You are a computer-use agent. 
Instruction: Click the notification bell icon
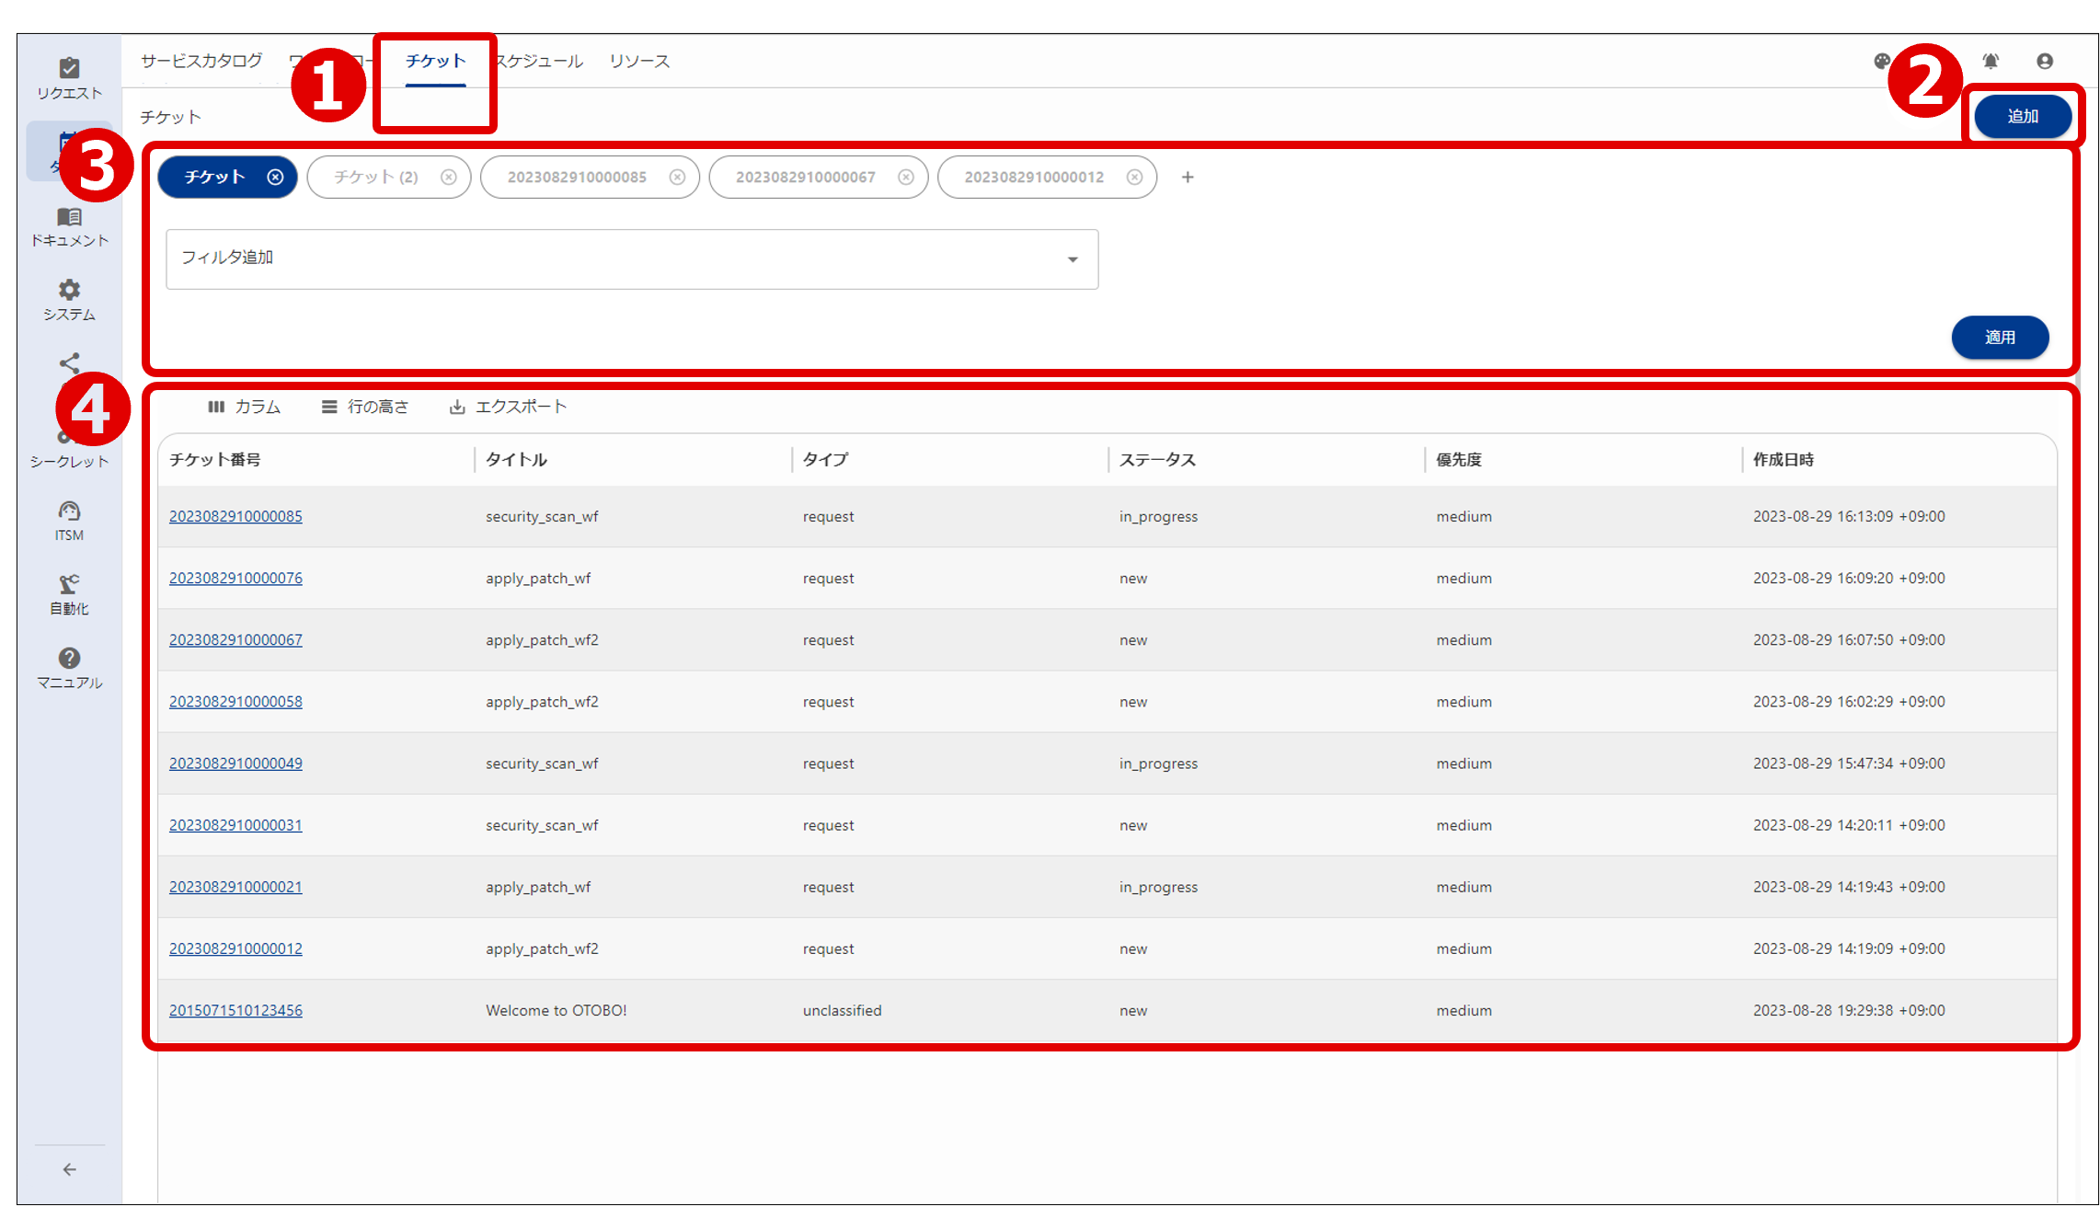point(1991,61)
